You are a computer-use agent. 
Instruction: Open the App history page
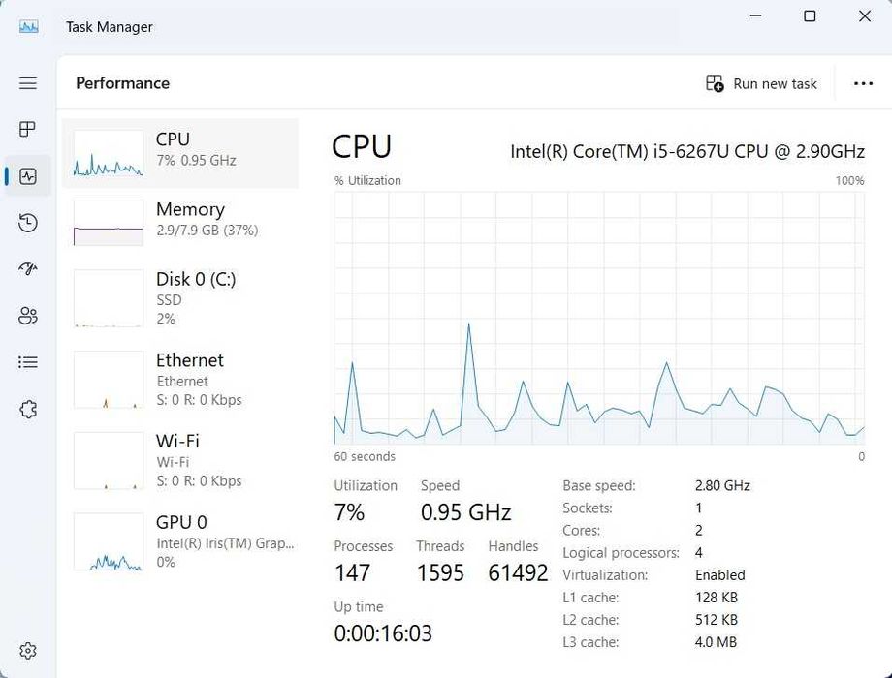pyautogui.click(x=28, y=223)
